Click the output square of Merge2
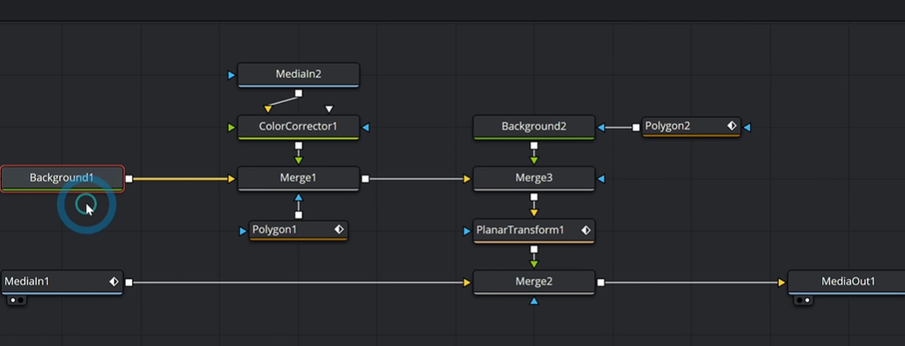 (601, 283)
